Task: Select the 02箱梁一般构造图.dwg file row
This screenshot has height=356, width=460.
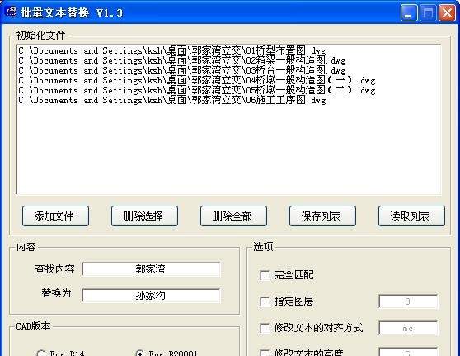Action: (x=229, y=60)
